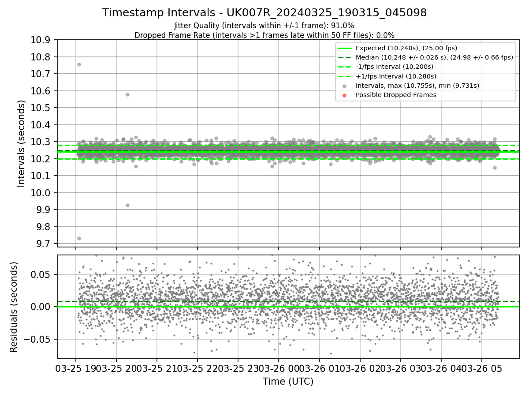Click the '03-26 05' x-axis tick label
The width and height of the screenshot is (529, 397).
(481, 368)
